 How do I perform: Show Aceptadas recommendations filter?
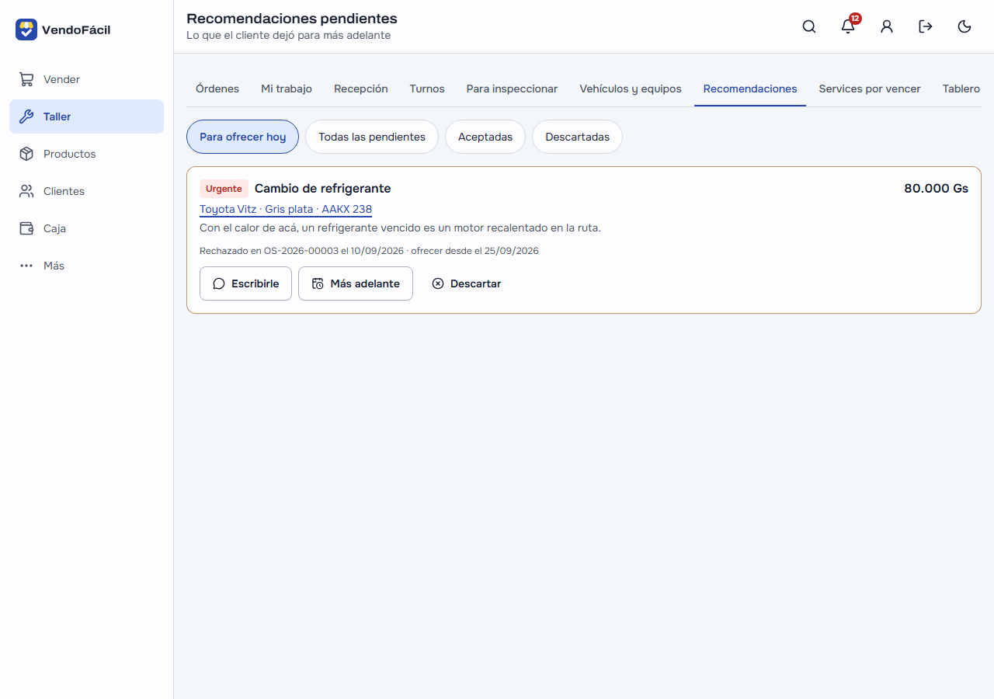[485, 137]
